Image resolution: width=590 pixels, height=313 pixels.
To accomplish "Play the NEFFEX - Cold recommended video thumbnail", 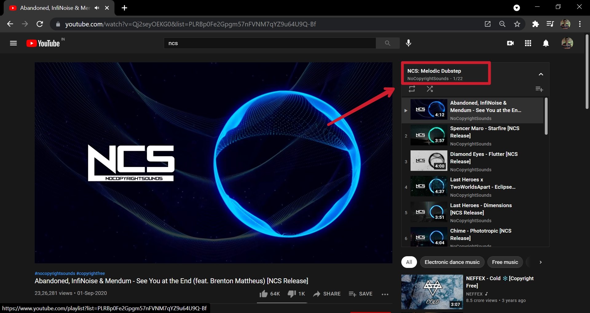I will click(432, 292).
